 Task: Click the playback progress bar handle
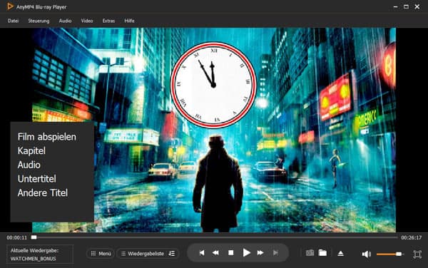point(34,237)
